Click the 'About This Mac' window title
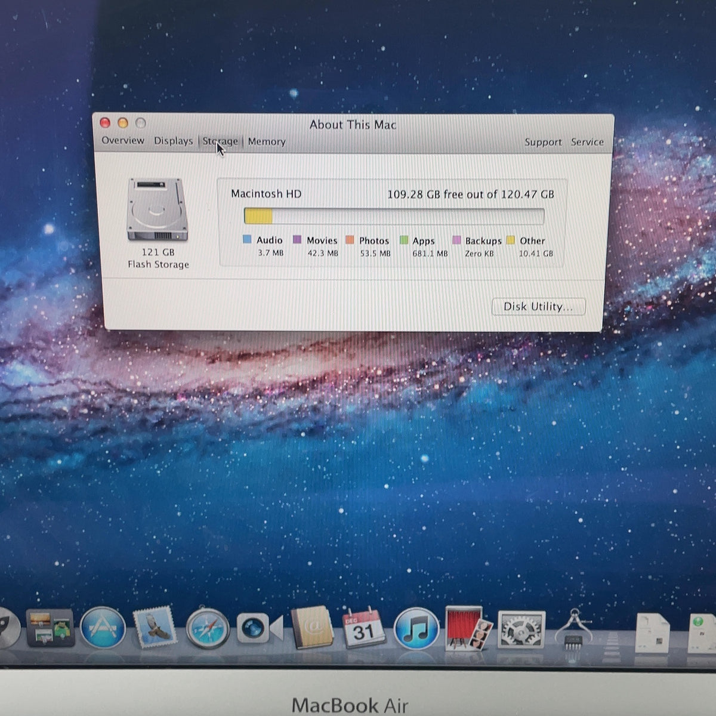716x716 pixels. (353, 125)
